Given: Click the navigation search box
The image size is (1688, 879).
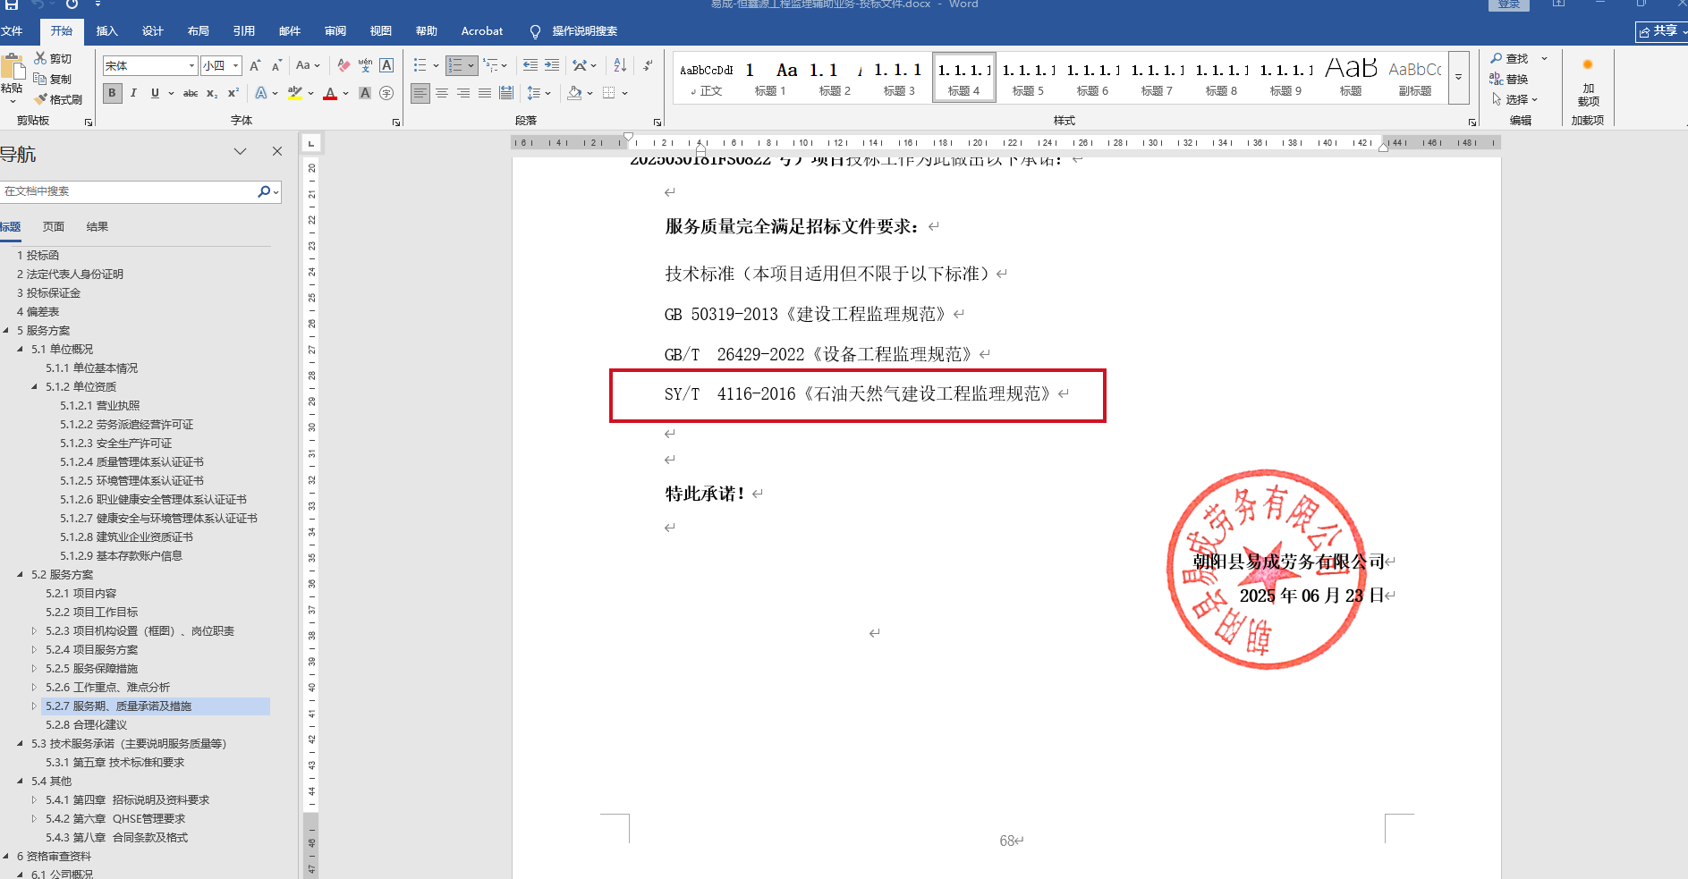Looking at the screenshot, I should pos(130,191).
